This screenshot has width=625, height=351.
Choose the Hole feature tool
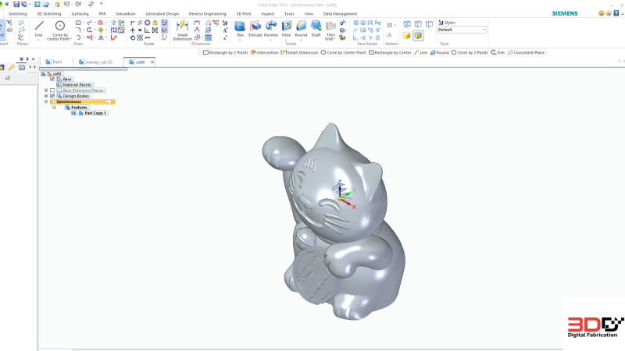pyautogui.click(x=286, y=29)
